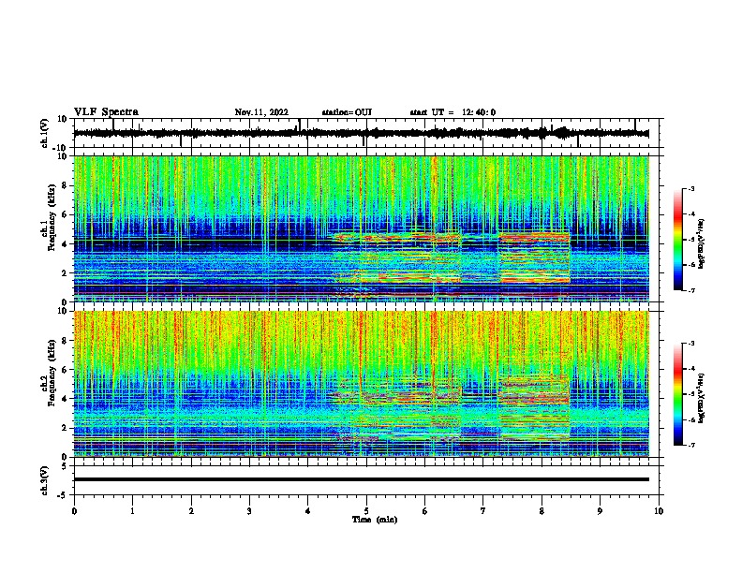Screen dimensions: 742x573
Task: Click the "Time (min)" axis title
Action: pos(375,520)
